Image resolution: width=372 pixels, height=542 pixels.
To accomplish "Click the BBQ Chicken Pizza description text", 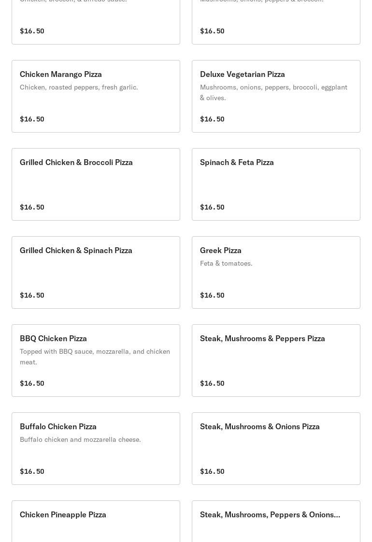I will click(x=95, y=357).
